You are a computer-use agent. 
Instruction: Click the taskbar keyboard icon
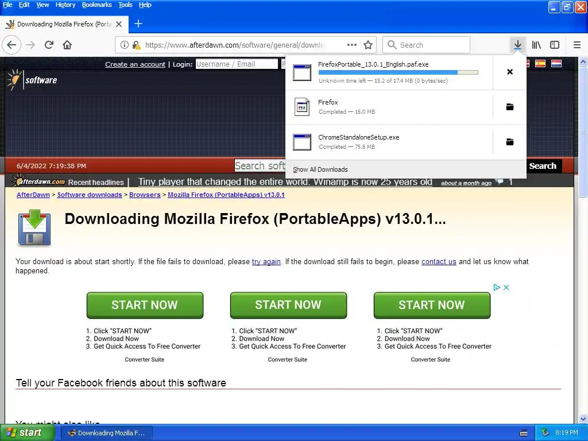[524, 433]
